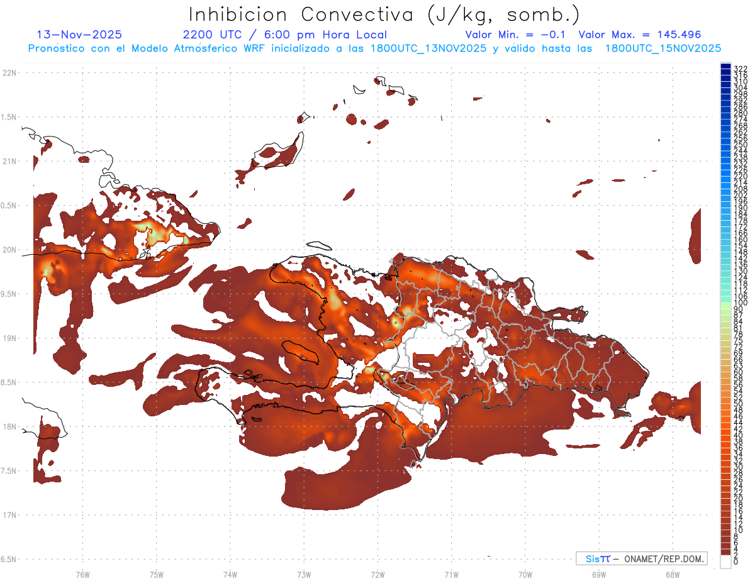Screen dimensions: 755x583
Task: Click the colorbar value '50'
Action: tap(738, 404)
